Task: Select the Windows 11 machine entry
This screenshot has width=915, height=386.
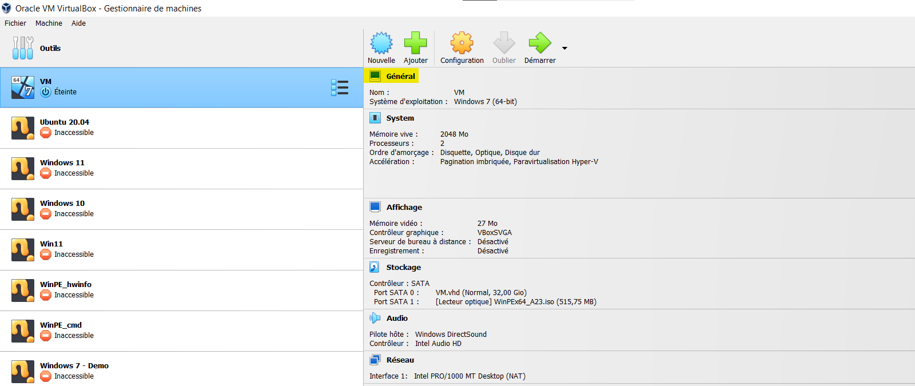Action: [x=62, y=168]
